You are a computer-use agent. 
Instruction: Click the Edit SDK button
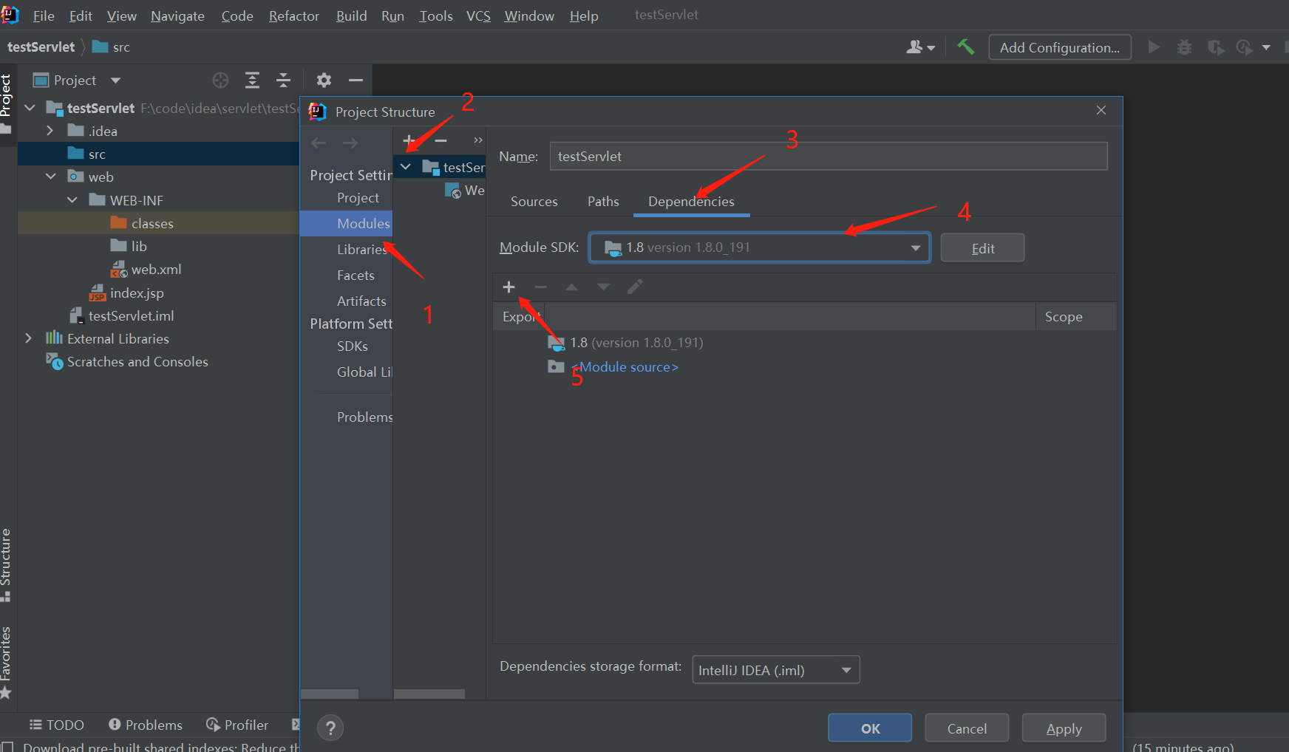coord(982,248)
